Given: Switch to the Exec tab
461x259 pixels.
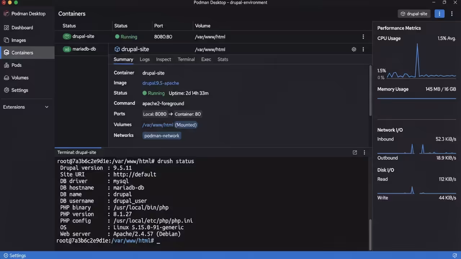Looking at the screenshot, I should coord(206,59).
